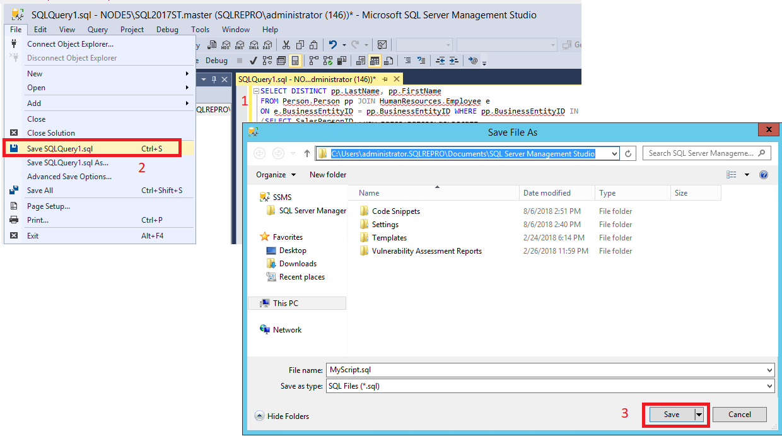Click the Save button in the dialog

(672, 415)
